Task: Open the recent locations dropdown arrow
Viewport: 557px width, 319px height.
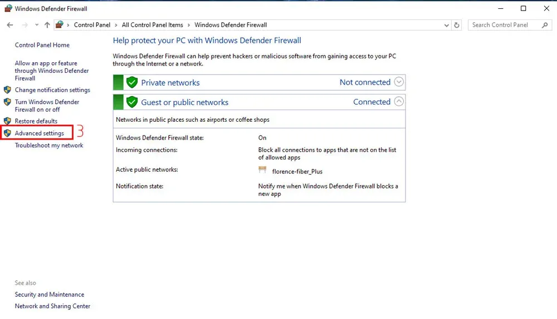Action: tap(37, 25)
